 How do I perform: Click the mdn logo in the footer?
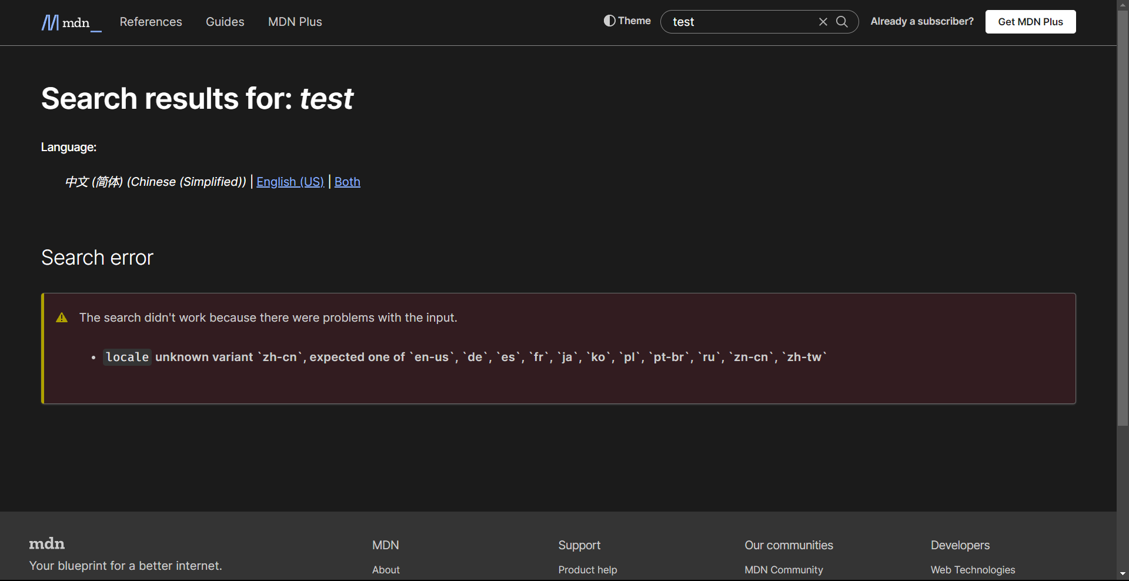(x=46, y=544)
